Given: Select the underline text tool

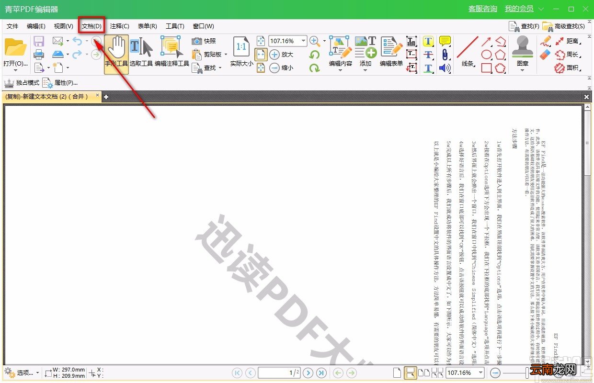Looking at the screenshot, I should point(428,68).
